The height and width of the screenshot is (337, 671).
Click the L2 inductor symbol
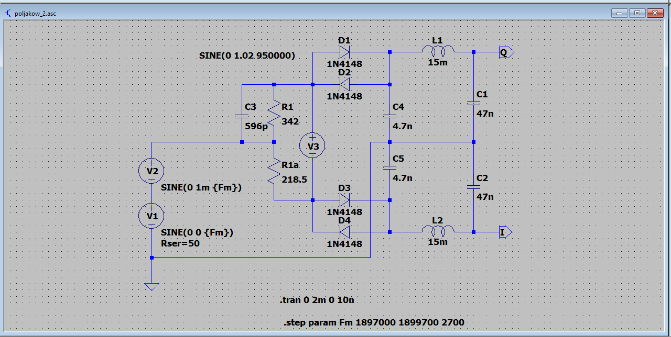tap(438, 231)
